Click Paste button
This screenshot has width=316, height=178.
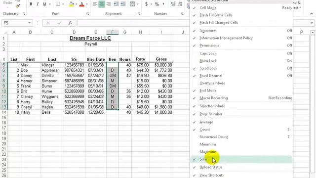pos(8,3)
